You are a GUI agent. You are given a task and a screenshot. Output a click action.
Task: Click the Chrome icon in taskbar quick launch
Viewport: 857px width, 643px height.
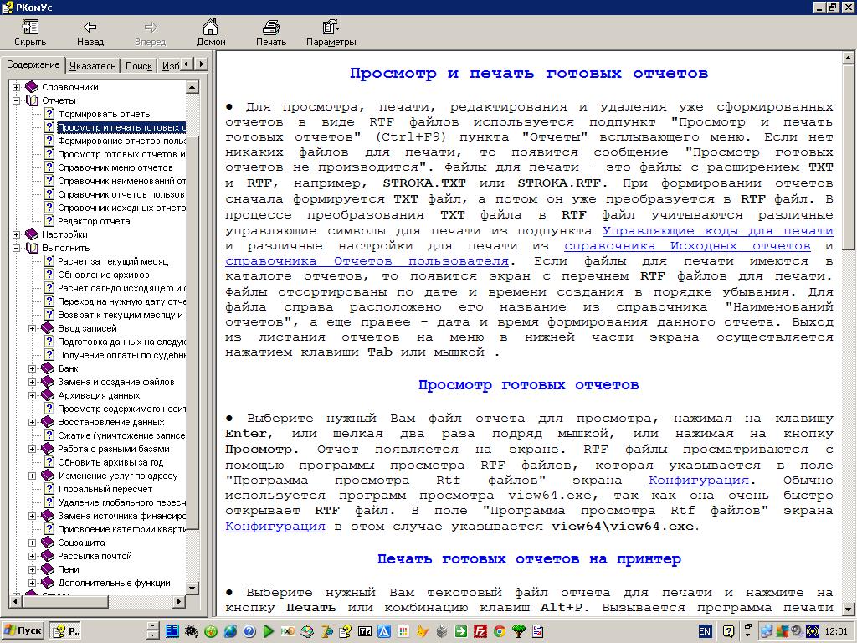pyautogui.click(x=499, y=631)
